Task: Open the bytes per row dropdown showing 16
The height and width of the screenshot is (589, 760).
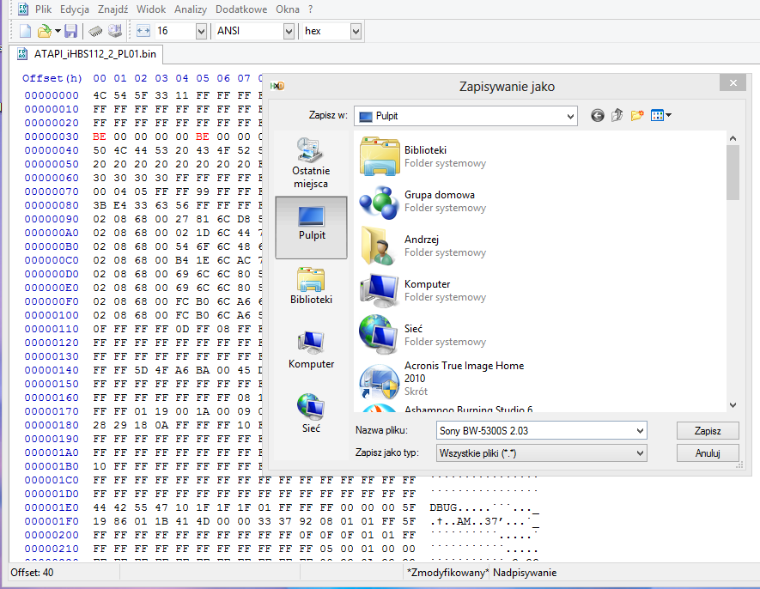Action: coord(201,32)
